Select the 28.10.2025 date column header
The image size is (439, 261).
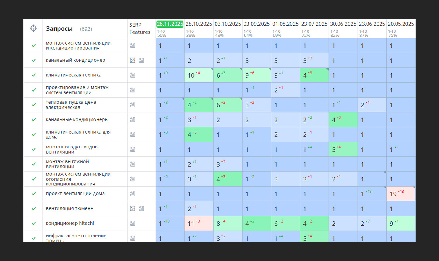(x=199, y=24)
